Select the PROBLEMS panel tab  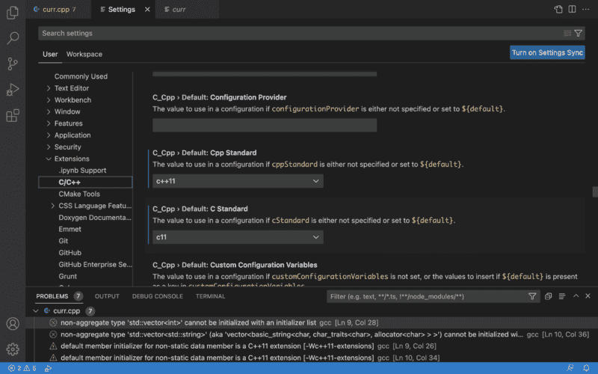coord(52,296)
